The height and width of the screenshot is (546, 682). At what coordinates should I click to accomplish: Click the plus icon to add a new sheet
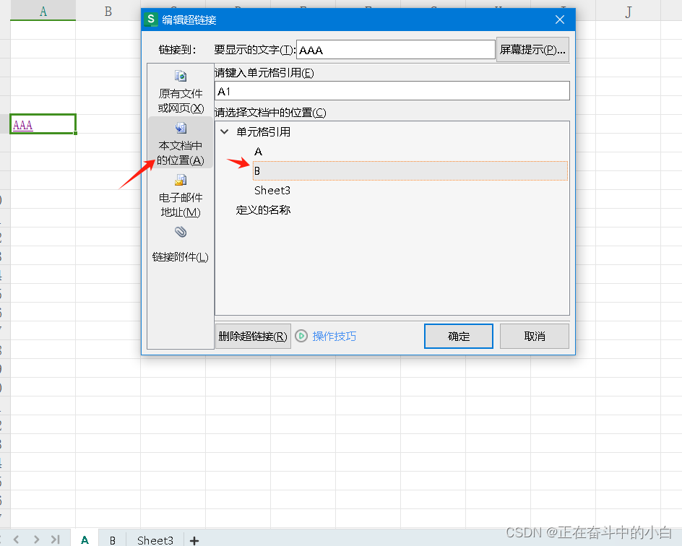[x=193, y=539]
